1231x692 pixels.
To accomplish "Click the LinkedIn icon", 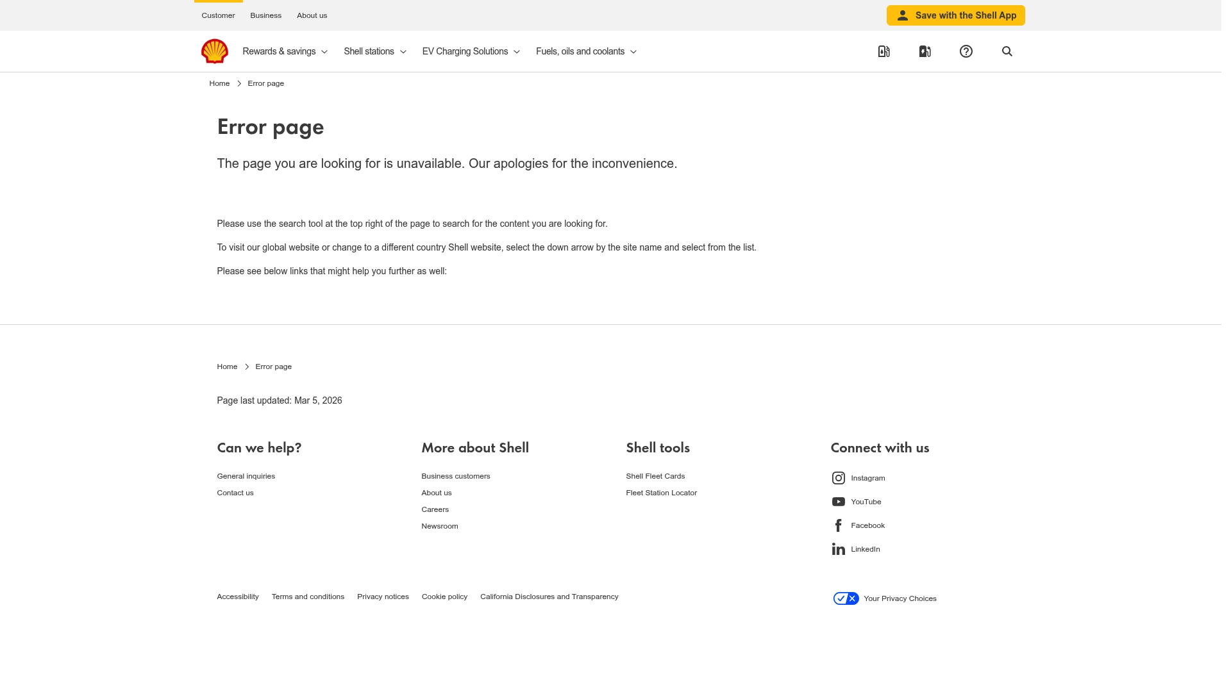I will pos(838,549).
